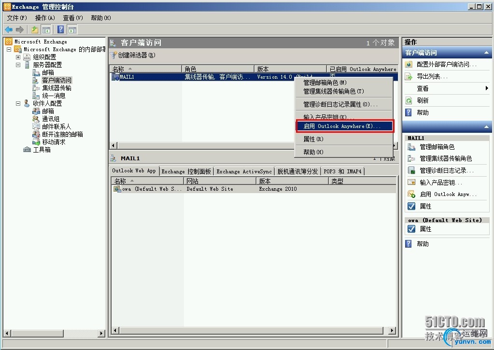
Task: Click 管理诊断日志记录 in actions pane
Action: coord(446,170)
